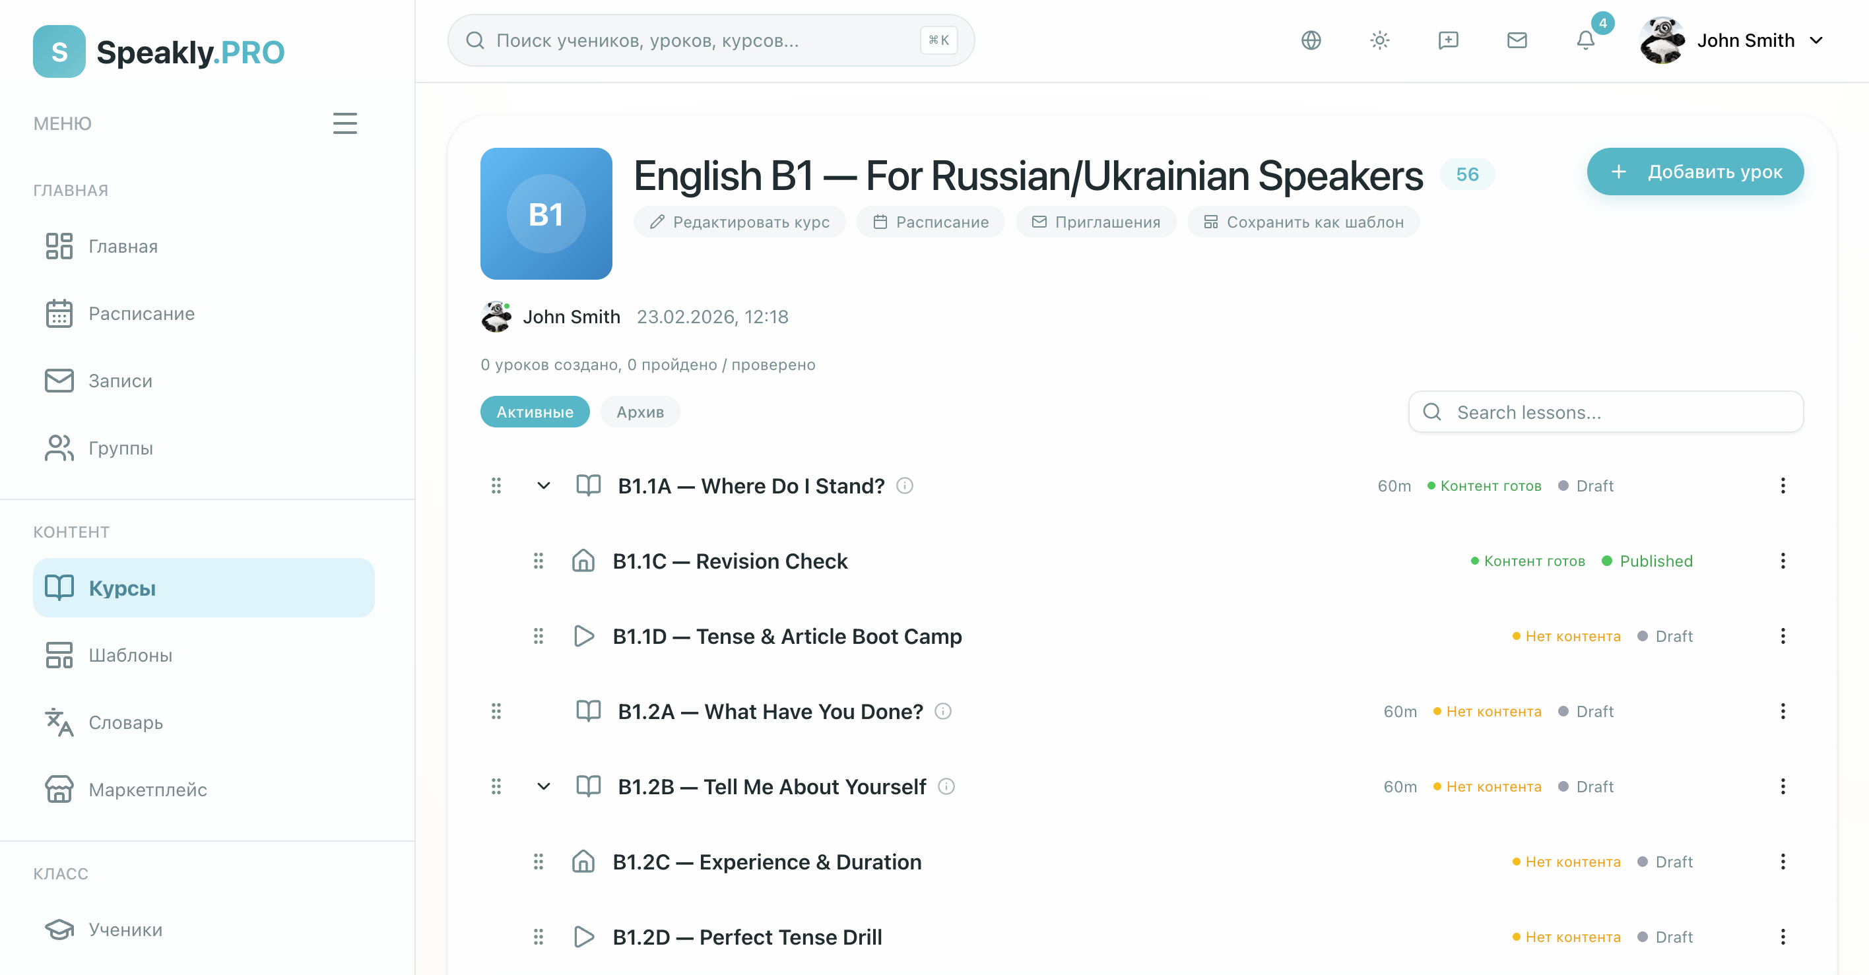Click B1.1A drag handle icon
1869x975 pixels.
pyautogui.click(x=496, y=486)
